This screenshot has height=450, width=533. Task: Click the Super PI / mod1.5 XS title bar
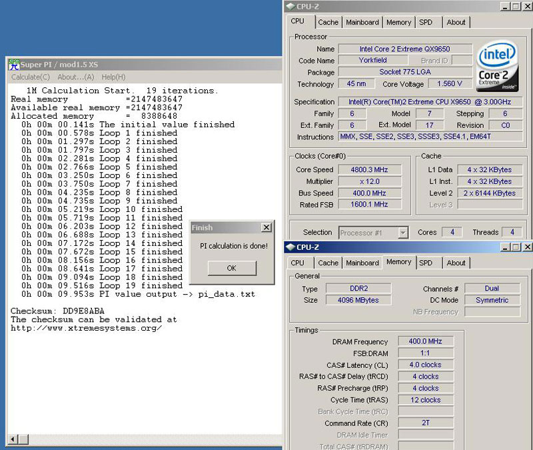pos(145,64)
